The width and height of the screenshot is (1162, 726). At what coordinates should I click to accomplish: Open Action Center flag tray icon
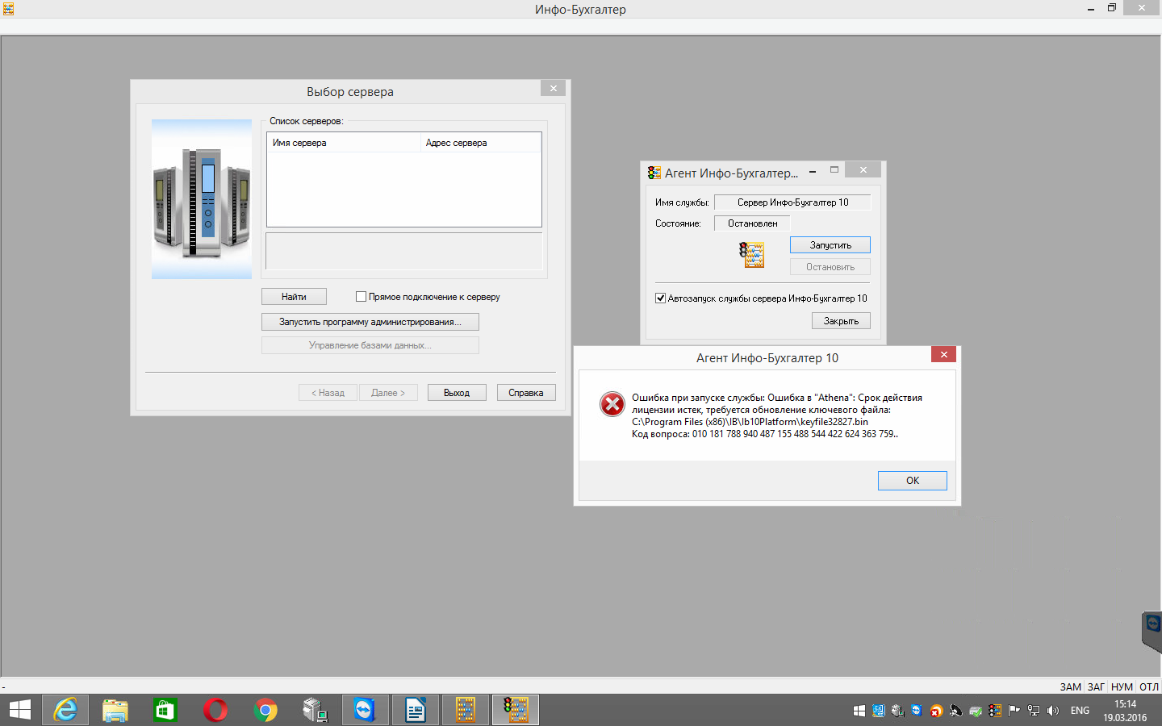[x=1014, y=711]
